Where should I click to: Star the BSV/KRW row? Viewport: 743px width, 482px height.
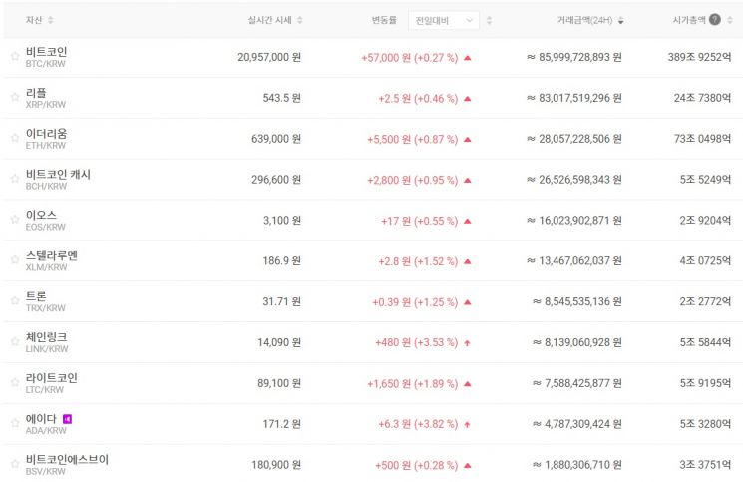[x=15, y=463]
